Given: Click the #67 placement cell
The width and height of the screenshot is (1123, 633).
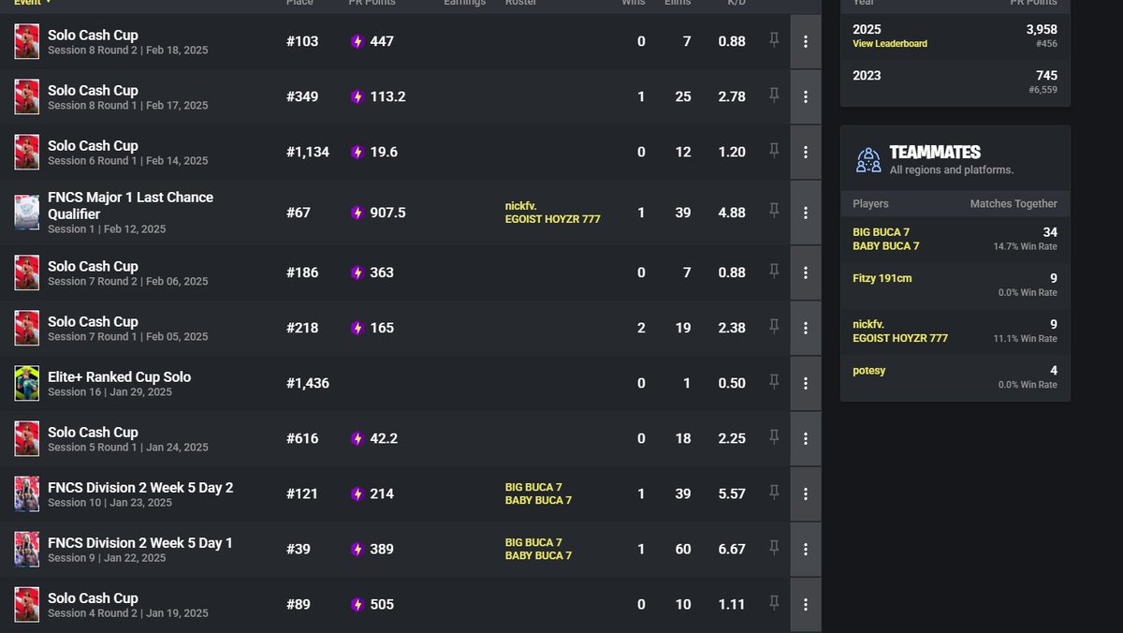Looking at the screenshot, I should point(299,213).
